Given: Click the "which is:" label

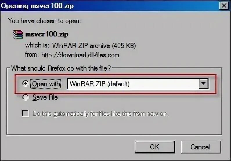Looking at the screenshot, I should [37, 45].
